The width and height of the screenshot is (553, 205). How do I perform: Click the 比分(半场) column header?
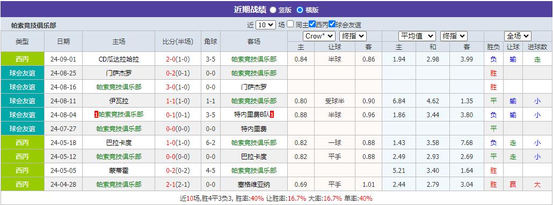(x=178, y=42)
